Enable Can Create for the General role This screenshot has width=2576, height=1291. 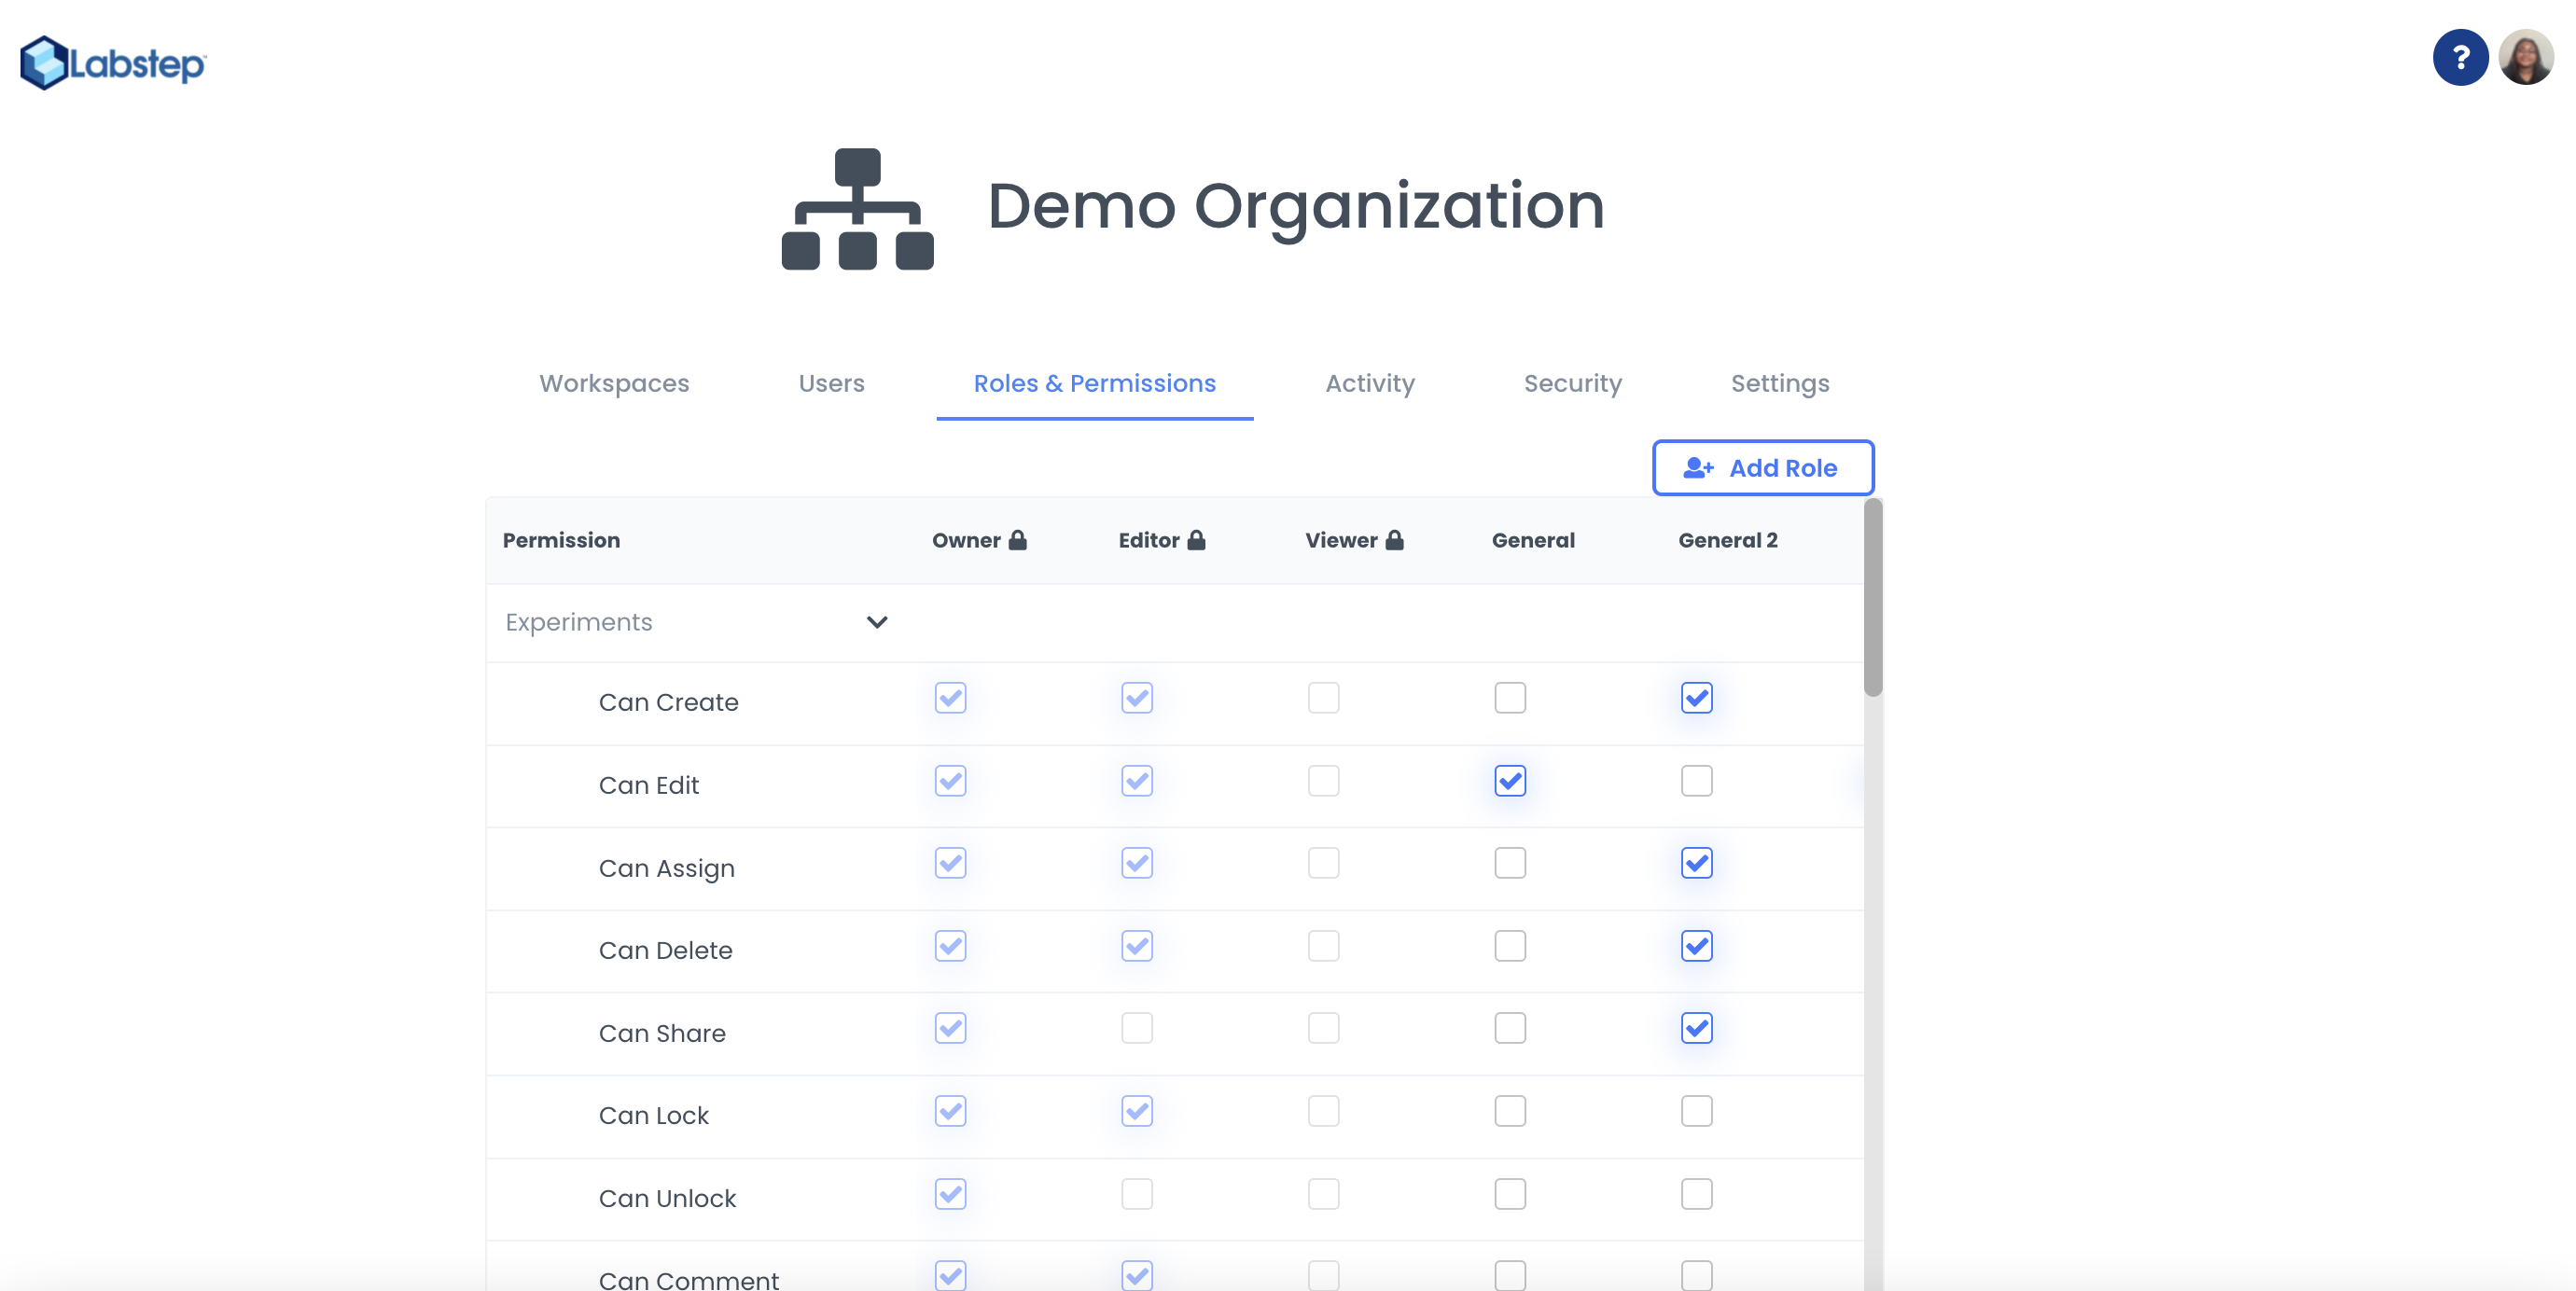pyautogui.click(x=1509, y=698)
